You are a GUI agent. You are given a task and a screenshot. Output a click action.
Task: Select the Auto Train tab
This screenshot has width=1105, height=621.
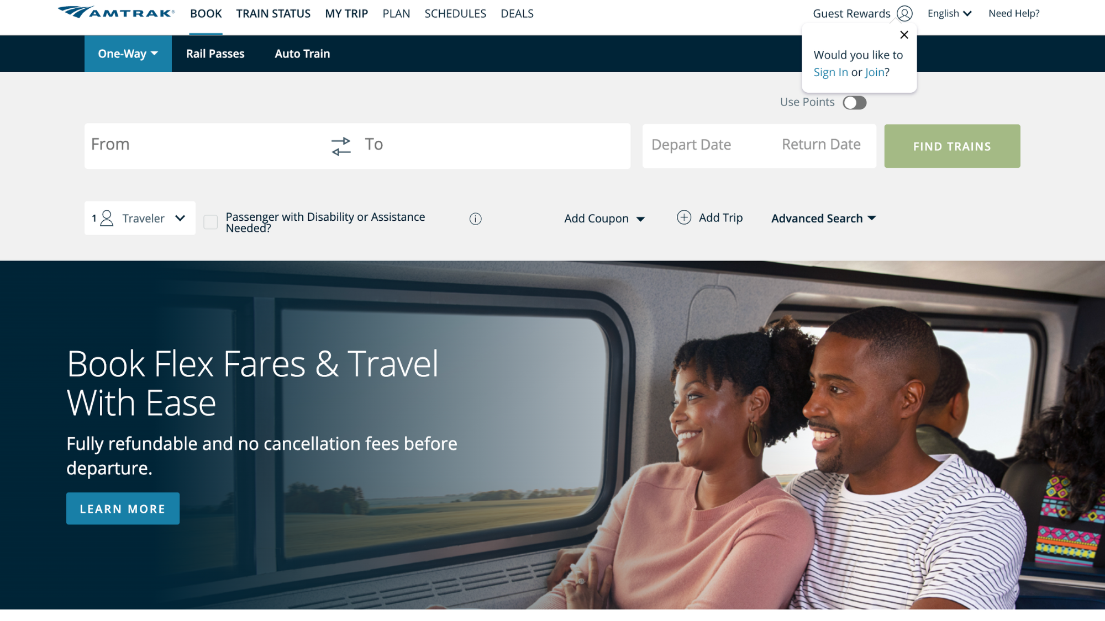click(302, 54)
